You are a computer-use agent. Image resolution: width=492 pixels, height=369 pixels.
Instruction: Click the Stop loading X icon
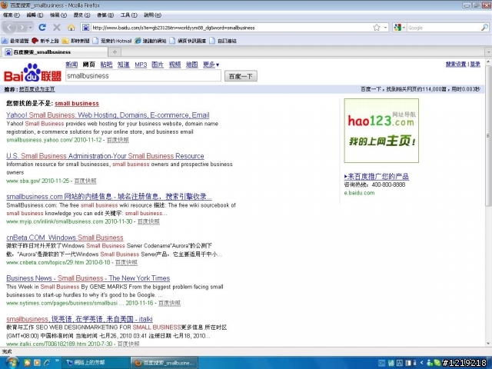57,28
